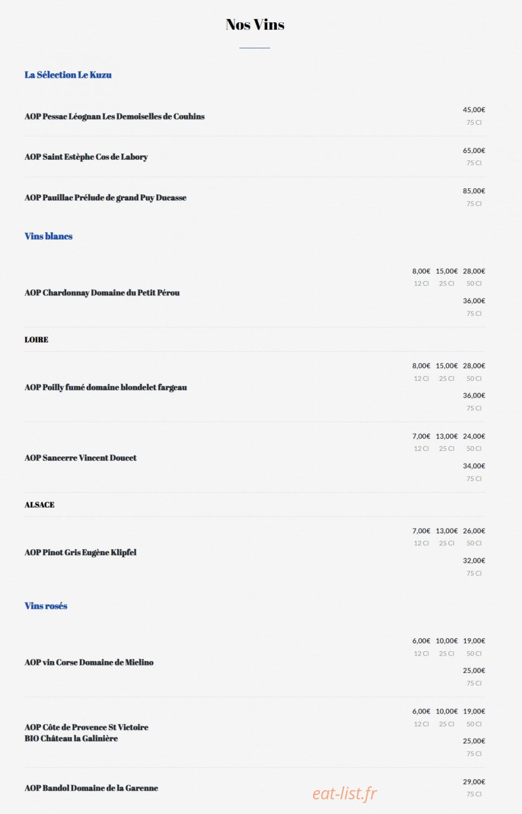Open Vins rosés section heading
This screenshot has height=814, width=522.
pos(46,606)
